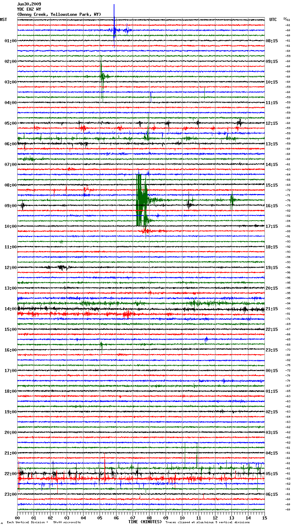This screenshot has width=292, height=527.
Task: Select the 06:00 MST time label
Action: (x=11, y=144)
